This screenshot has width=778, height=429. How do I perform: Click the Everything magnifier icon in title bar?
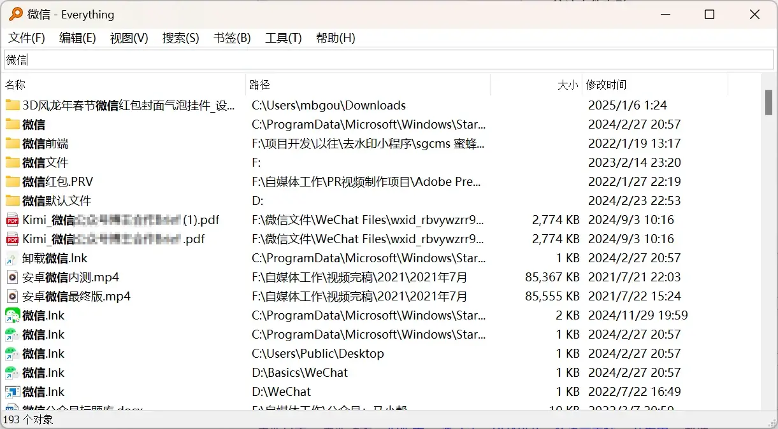coord(15,14)
